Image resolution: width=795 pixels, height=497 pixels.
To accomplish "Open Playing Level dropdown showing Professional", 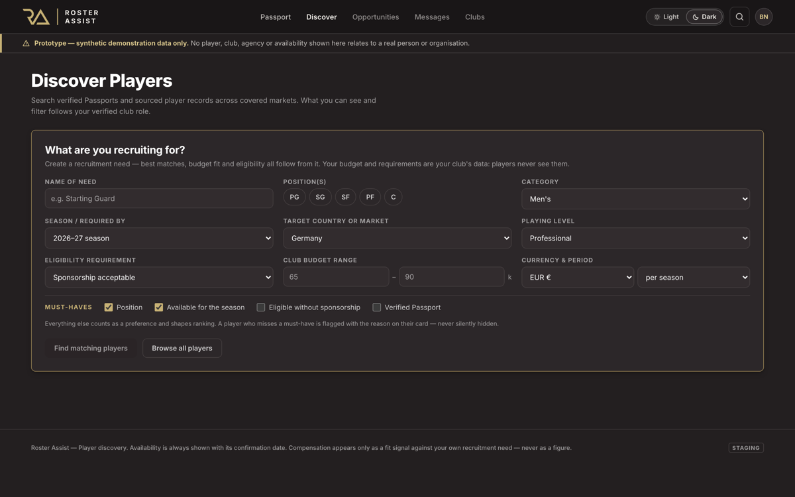I will (635, 238).
